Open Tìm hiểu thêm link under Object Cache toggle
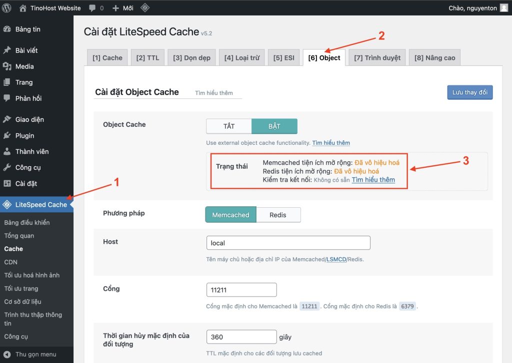The width and height of the screenshot is (512, 363). click(331, 143)
